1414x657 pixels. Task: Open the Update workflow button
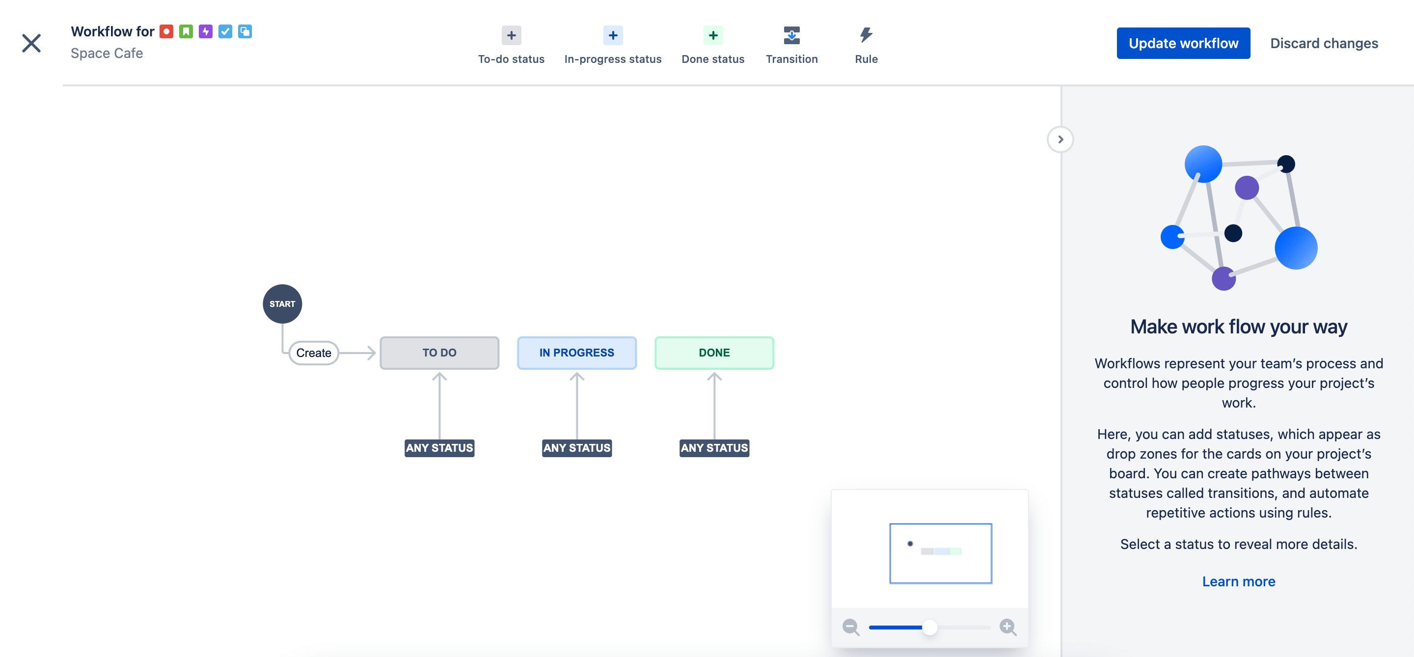point(1183,42)
